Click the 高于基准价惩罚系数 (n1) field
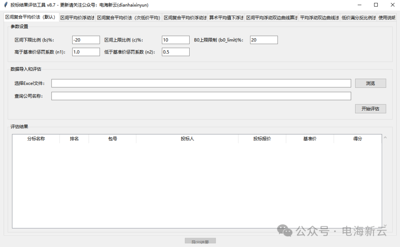 click(86, 52)
